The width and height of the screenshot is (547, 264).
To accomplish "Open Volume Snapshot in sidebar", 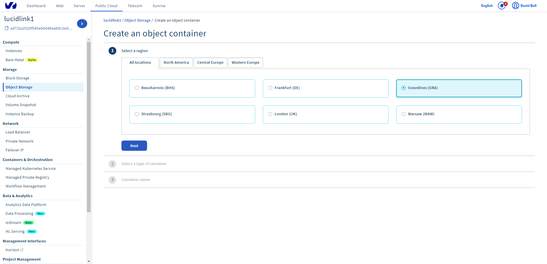I will (21, 105).
